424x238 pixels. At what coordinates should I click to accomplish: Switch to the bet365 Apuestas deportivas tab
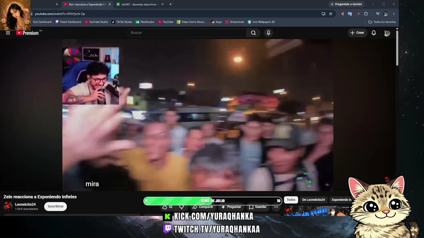140,4
